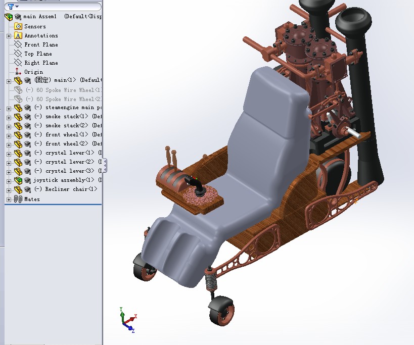Select the Annotations folder icon
The image size is (414, 345).
pos(18,35)
